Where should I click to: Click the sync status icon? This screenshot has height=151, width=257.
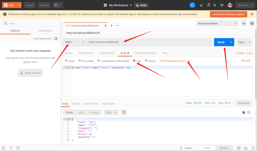pyautogui.click(x=192, y=5)
